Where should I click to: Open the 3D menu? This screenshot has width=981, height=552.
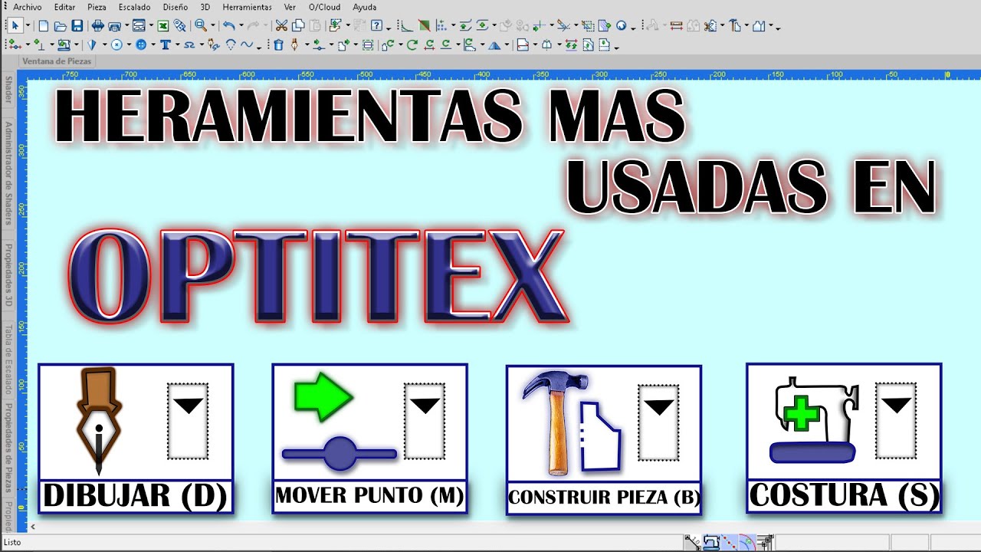tap(205, 7)
